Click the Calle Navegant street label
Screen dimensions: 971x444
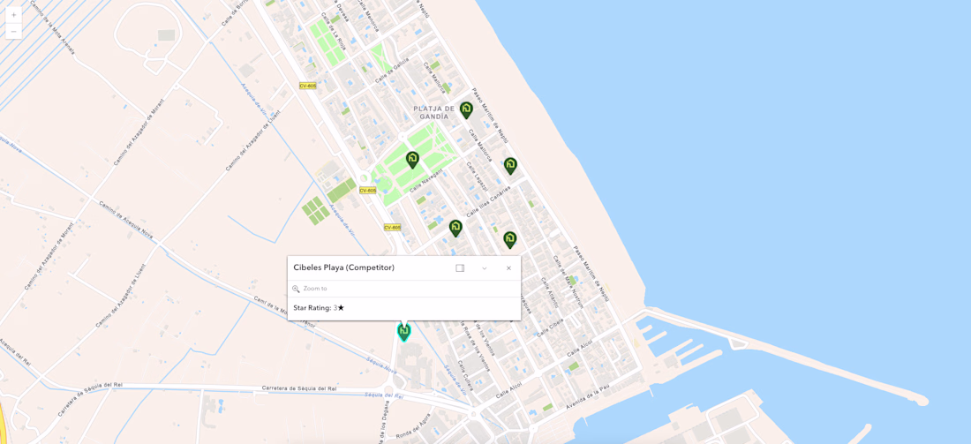point(425,178)
